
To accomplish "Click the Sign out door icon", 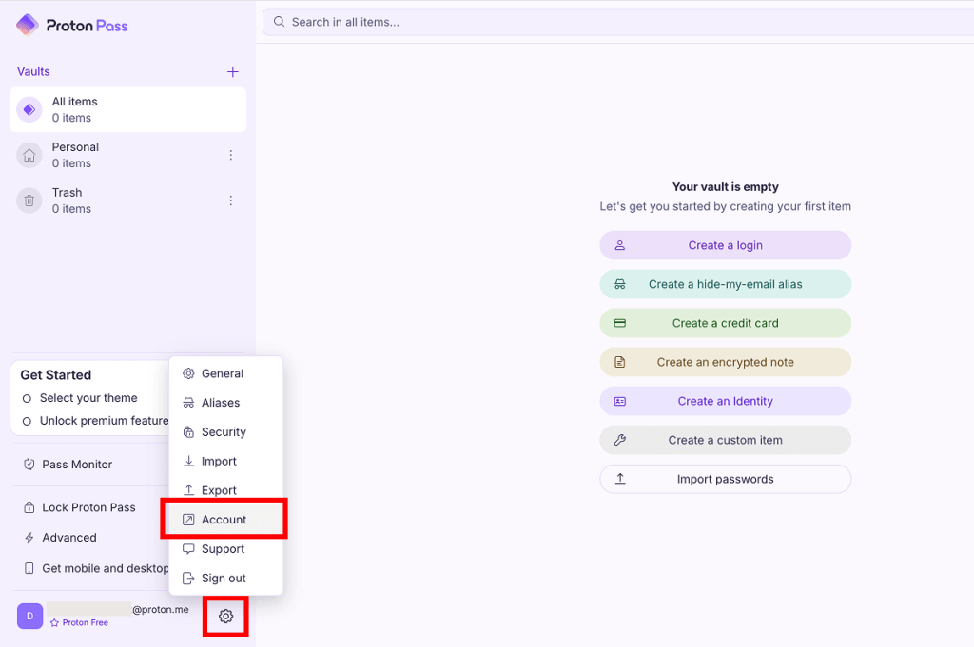I will [188, 578].
